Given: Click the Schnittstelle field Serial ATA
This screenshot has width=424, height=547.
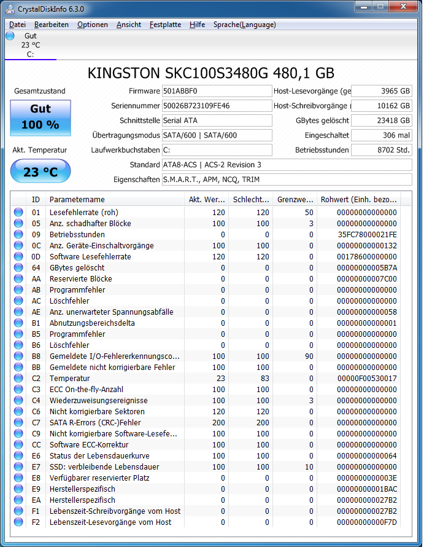Looking at the screenshot, I should click(x=217, y=120).
